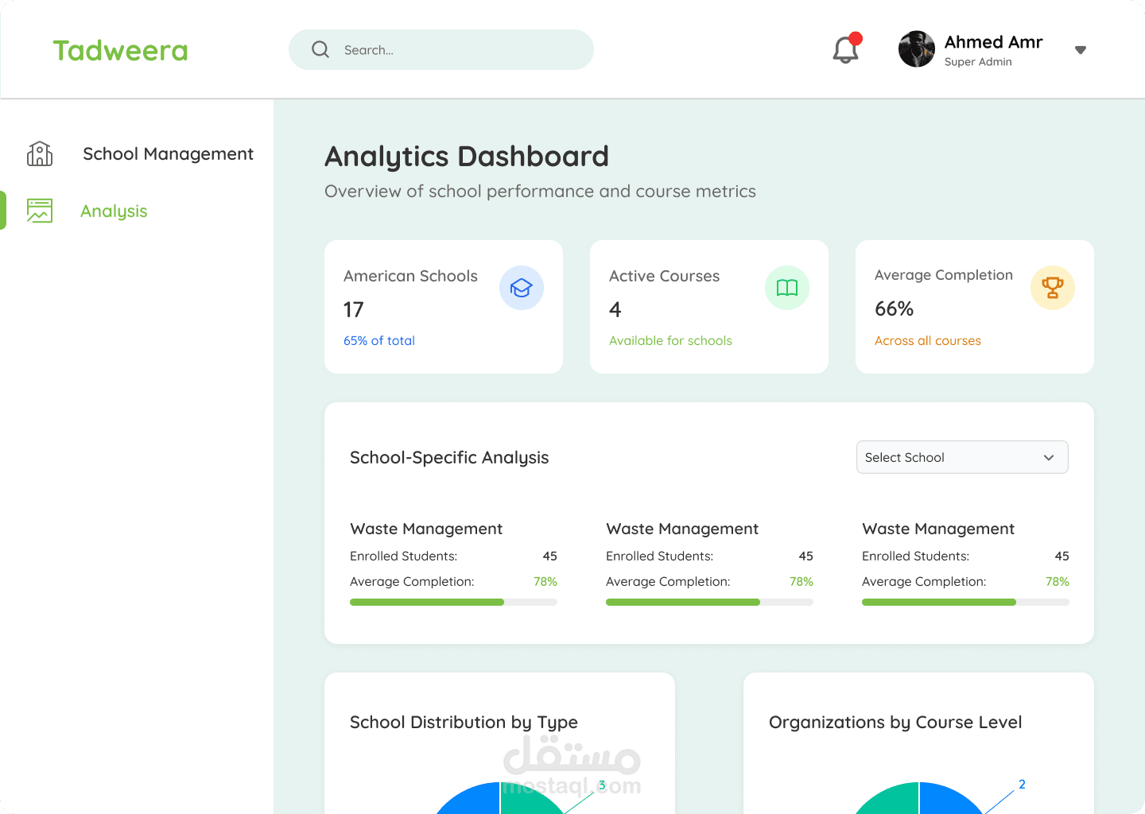Expand the user account dropdown arrow
This screenshot has height=814, width=1145.
[1081, 50]
